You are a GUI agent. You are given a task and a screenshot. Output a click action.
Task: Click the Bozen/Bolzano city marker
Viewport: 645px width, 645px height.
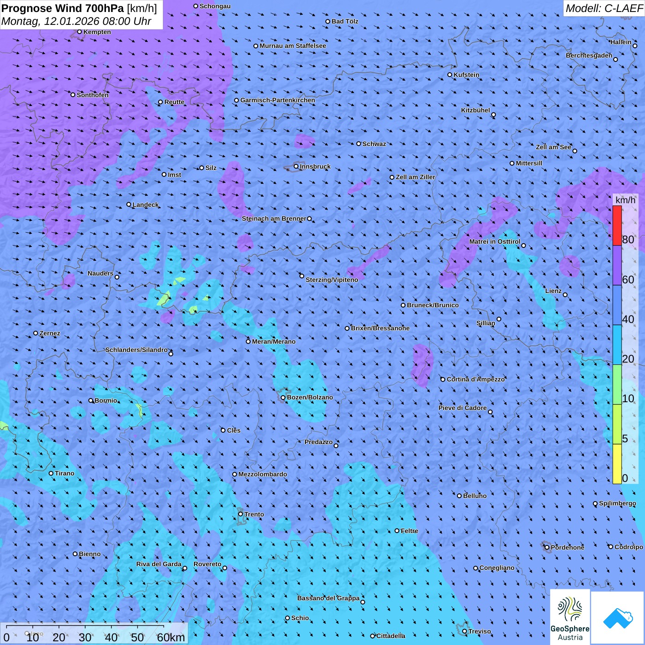tap(283, 397)
